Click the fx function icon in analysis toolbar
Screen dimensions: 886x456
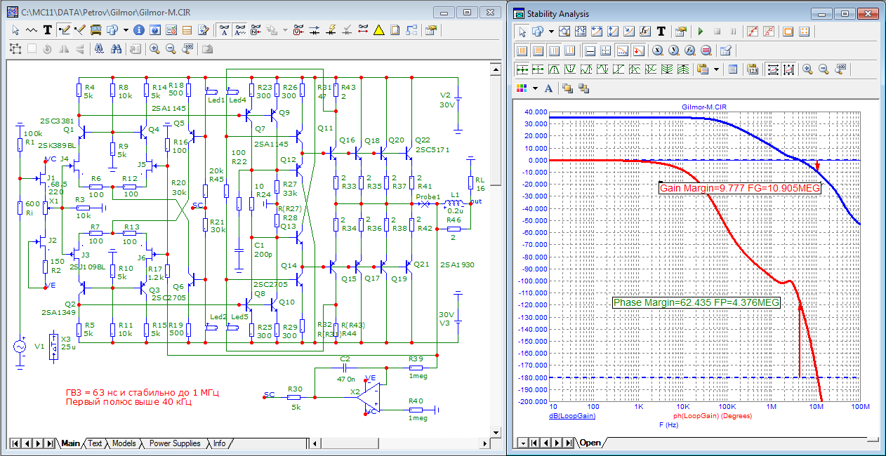click(645, 32)
